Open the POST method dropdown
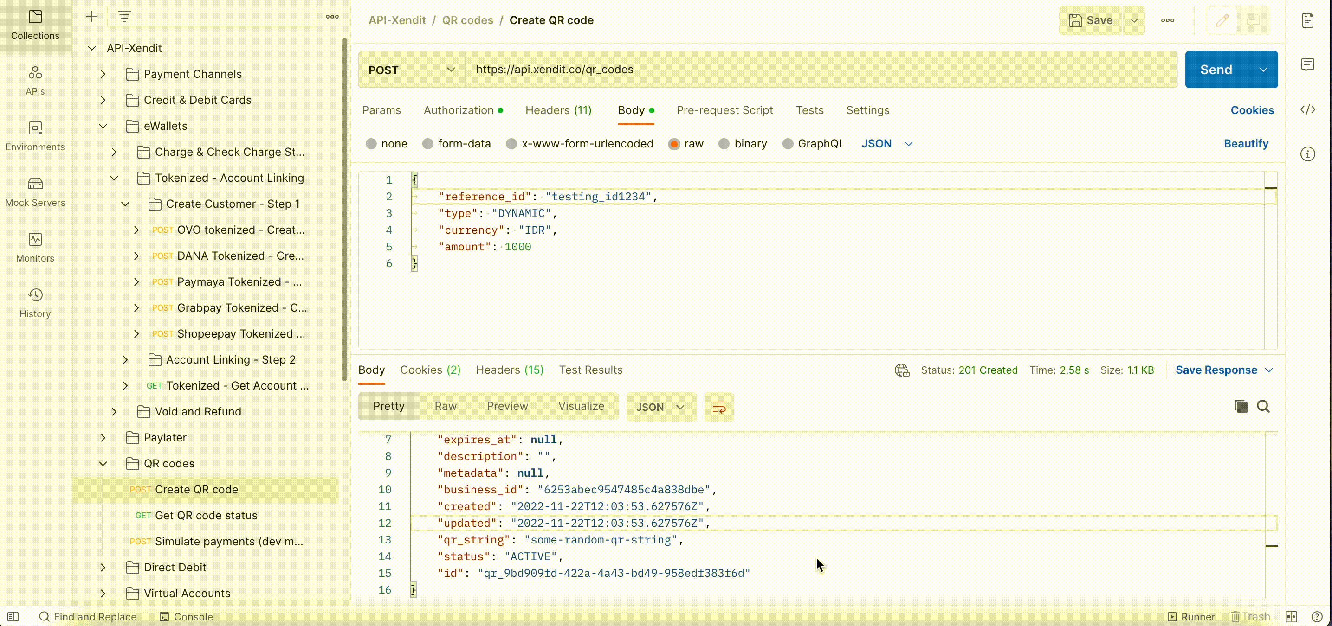This screenshot has width=1332, height=626. coord(412,70)
